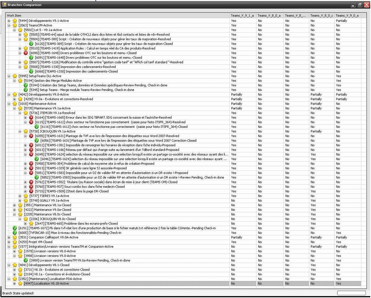
Task: Click Teams_V_9_1_a column header
Action: pos(243,16)
